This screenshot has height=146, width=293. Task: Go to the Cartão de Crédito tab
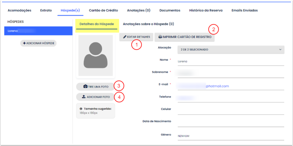(103, 10)
